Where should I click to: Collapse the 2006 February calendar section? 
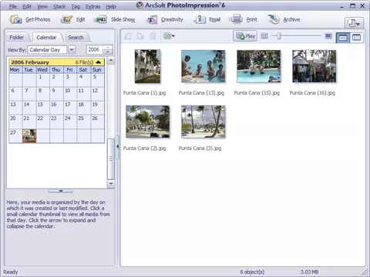(99, 62)
